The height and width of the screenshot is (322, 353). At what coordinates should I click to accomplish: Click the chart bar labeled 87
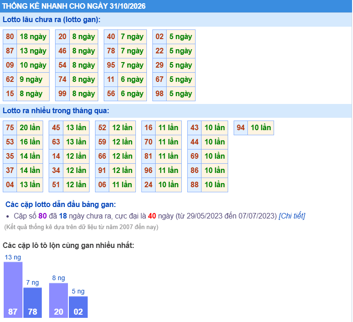coord(13,290)
